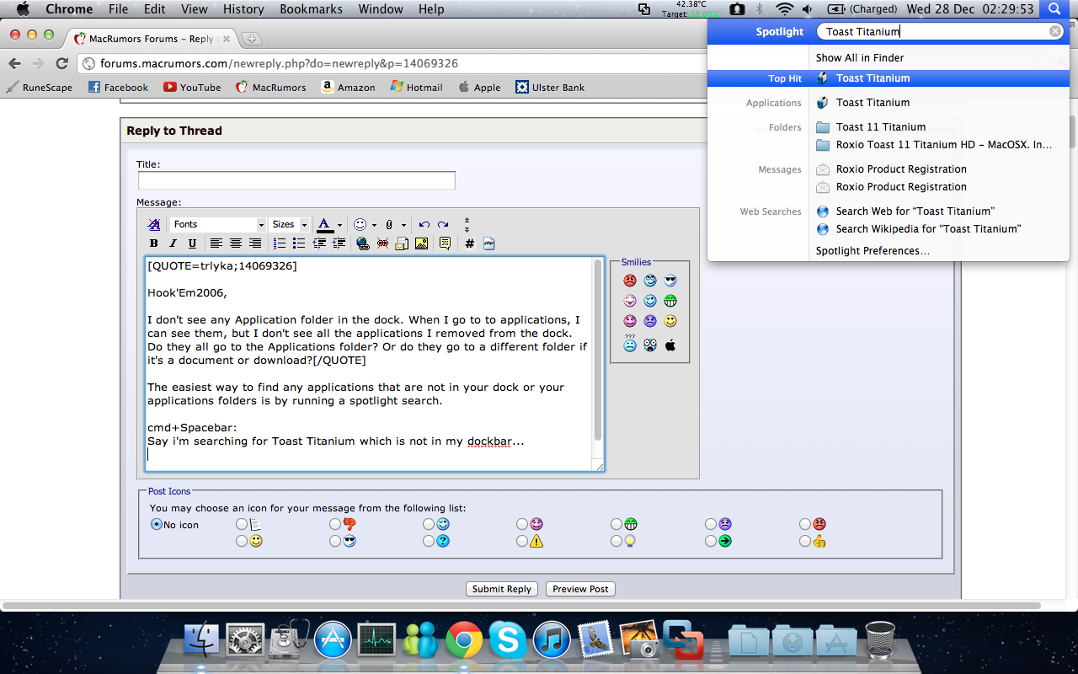The width and height of the screenshot is (1078, 674).
Task: Open text color picker dropdown arrow
Action: 339,225
